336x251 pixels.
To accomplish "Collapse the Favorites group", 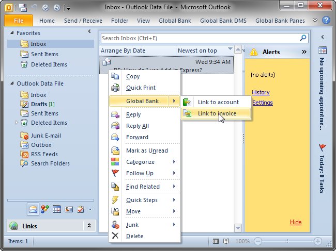I will pos(12,33).
